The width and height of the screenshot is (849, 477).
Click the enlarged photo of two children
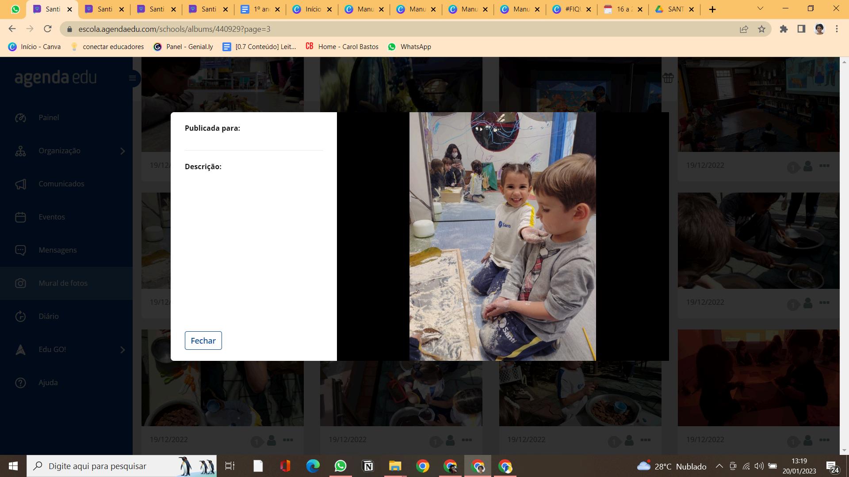[502, 236]
